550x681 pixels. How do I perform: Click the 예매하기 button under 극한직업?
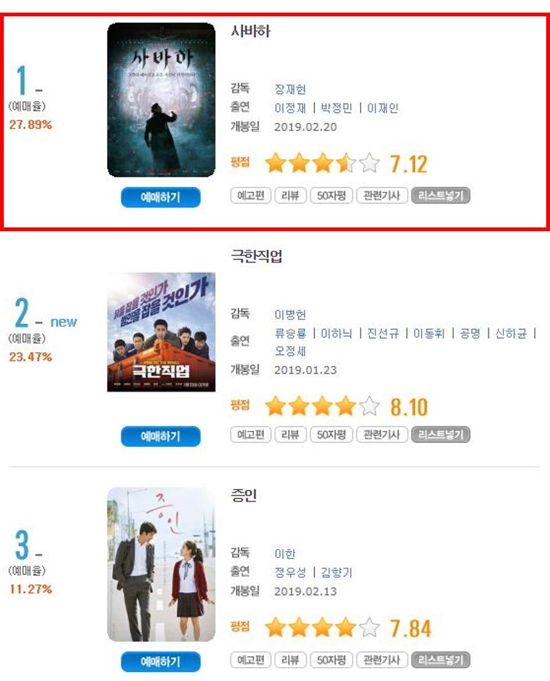point(160,436)
